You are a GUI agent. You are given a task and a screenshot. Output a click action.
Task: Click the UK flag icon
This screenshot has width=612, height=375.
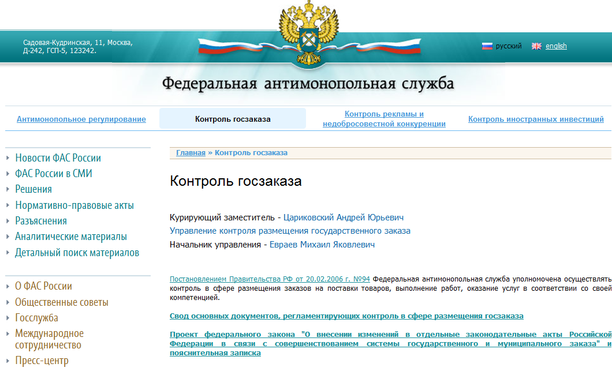[537, 46]
